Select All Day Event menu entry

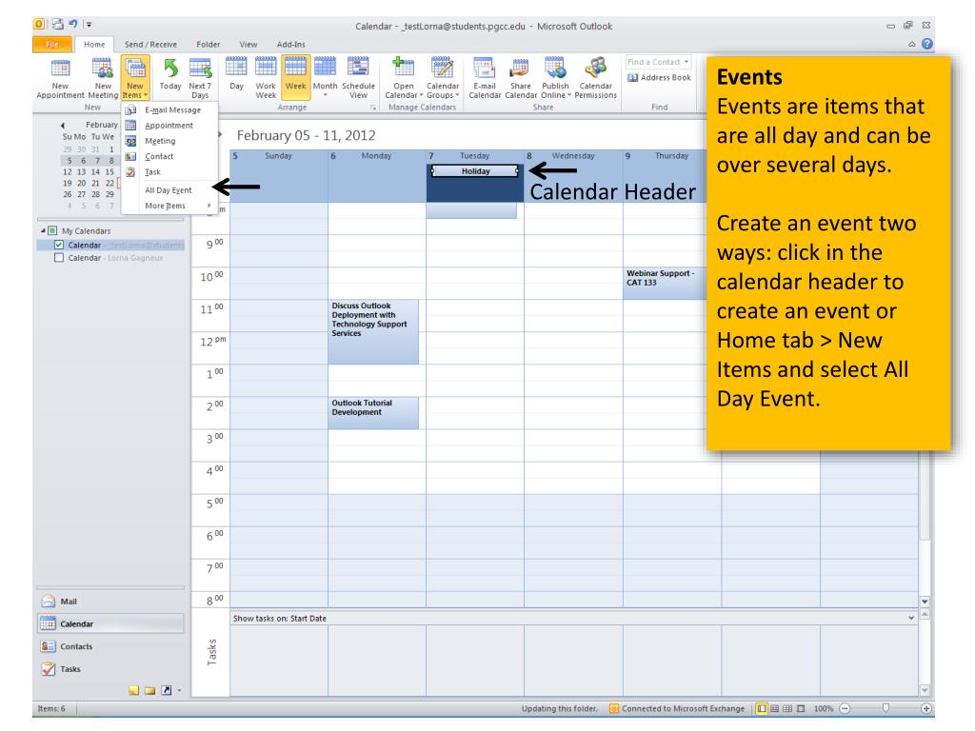point(170,190)
